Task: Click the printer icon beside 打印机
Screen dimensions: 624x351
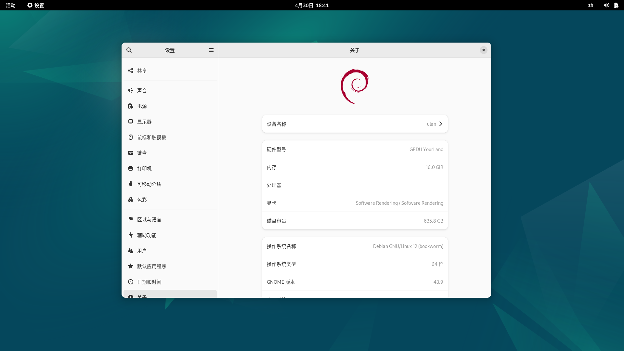Action: tap(131, 168)
